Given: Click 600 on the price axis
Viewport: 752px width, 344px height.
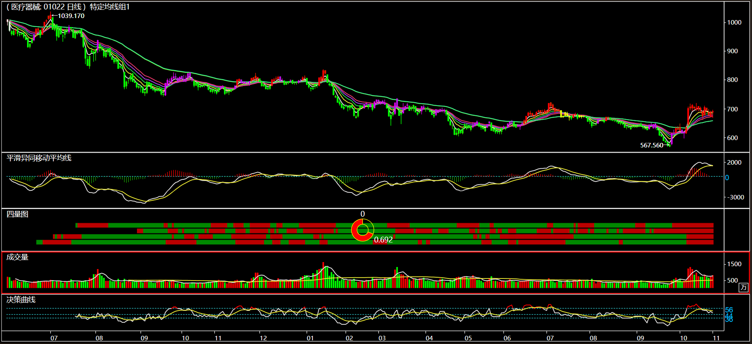Looking at the screenshot, I should pyautogui.click(x=733, y=138).
